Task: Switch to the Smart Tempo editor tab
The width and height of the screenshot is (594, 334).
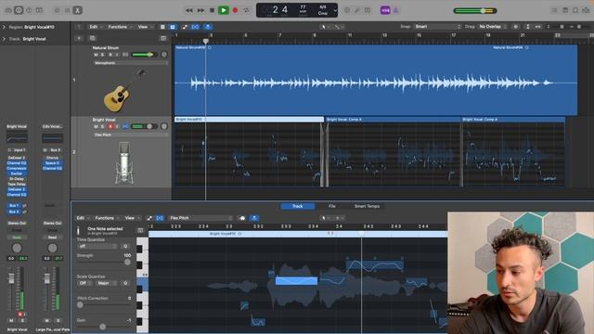Action: click(x=368, y=206)
